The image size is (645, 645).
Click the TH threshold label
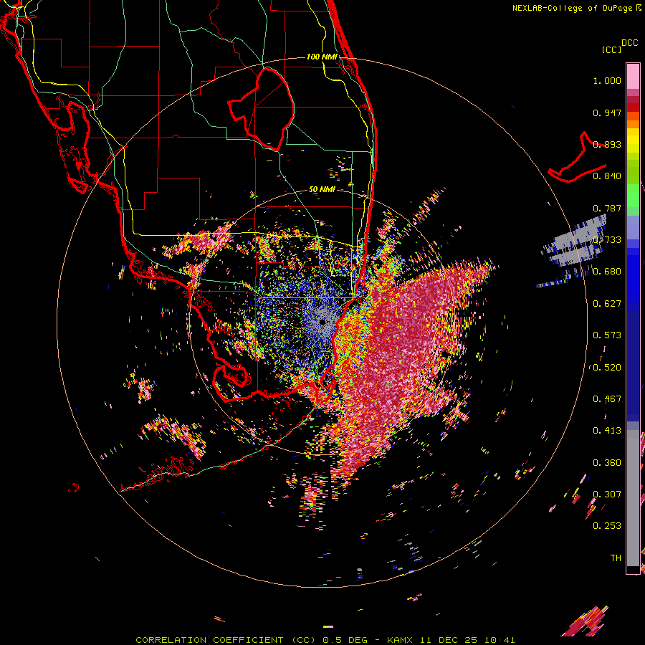(x=616, y=558)
